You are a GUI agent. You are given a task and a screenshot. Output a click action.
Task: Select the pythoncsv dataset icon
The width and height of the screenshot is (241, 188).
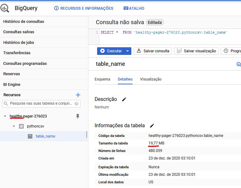click(x=21, y=126)
